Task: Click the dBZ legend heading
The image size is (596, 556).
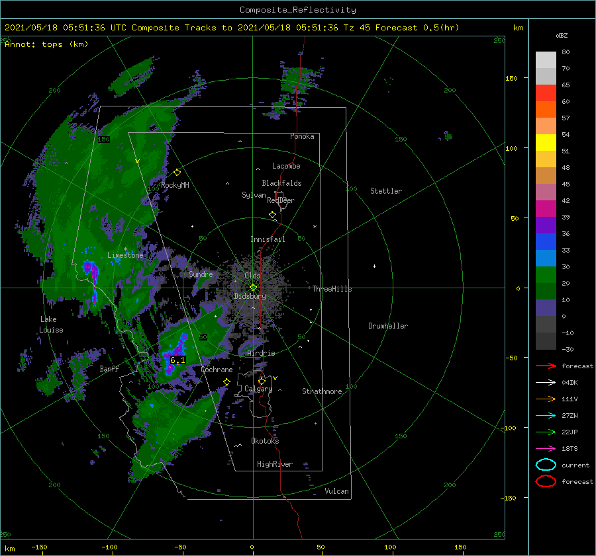Action: pos(562,36)
